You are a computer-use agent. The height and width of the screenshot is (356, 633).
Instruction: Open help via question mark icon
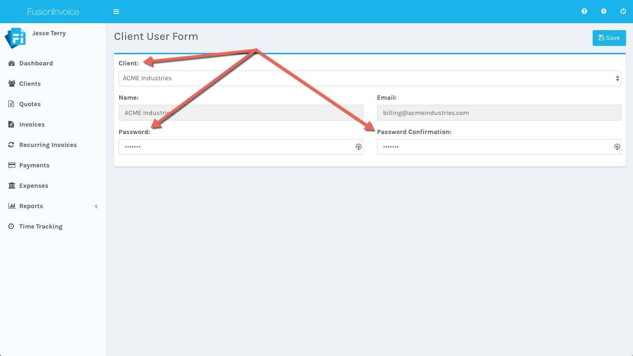click(584, 12)
